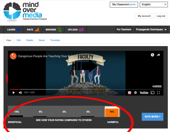Mute the video volume
The image size is (170, 132).
[20, 93]
